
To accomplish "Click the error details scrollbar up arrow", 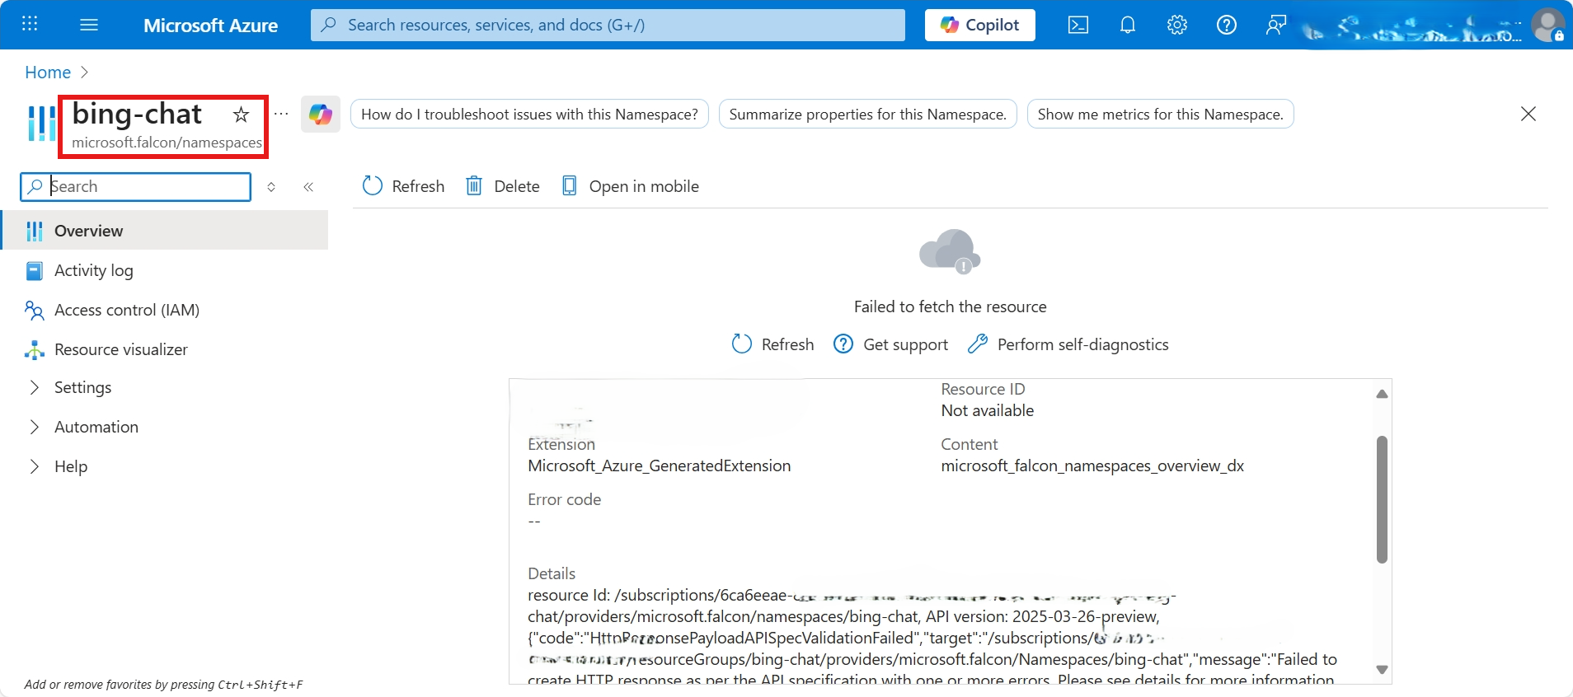I will click(x=1383, y=394).
